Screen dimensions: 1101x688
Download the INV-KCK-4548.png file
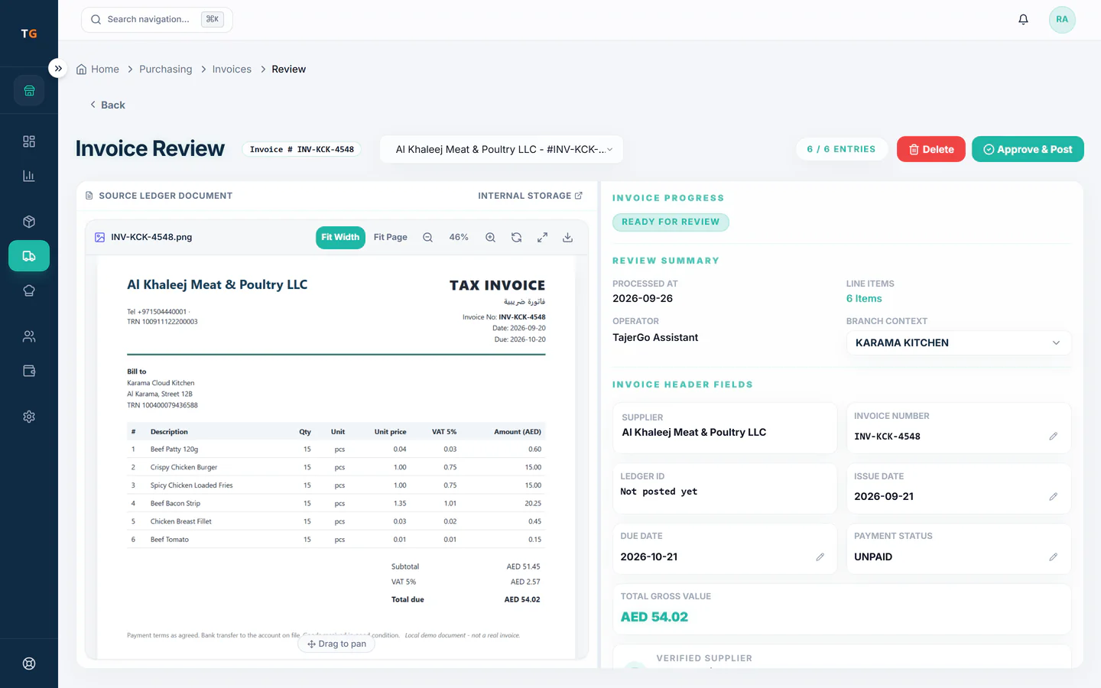567,238
